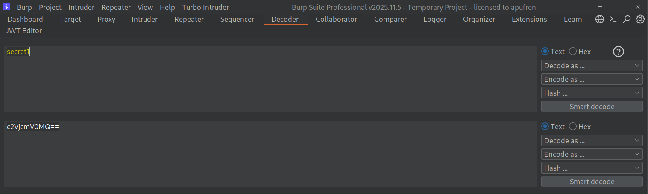
Task: Click the magnifying glass search icon
Action: 627,19
